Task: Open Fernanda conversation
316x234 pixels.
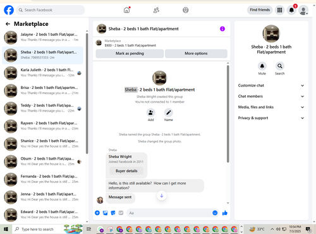Action: [x=42, y=179]
